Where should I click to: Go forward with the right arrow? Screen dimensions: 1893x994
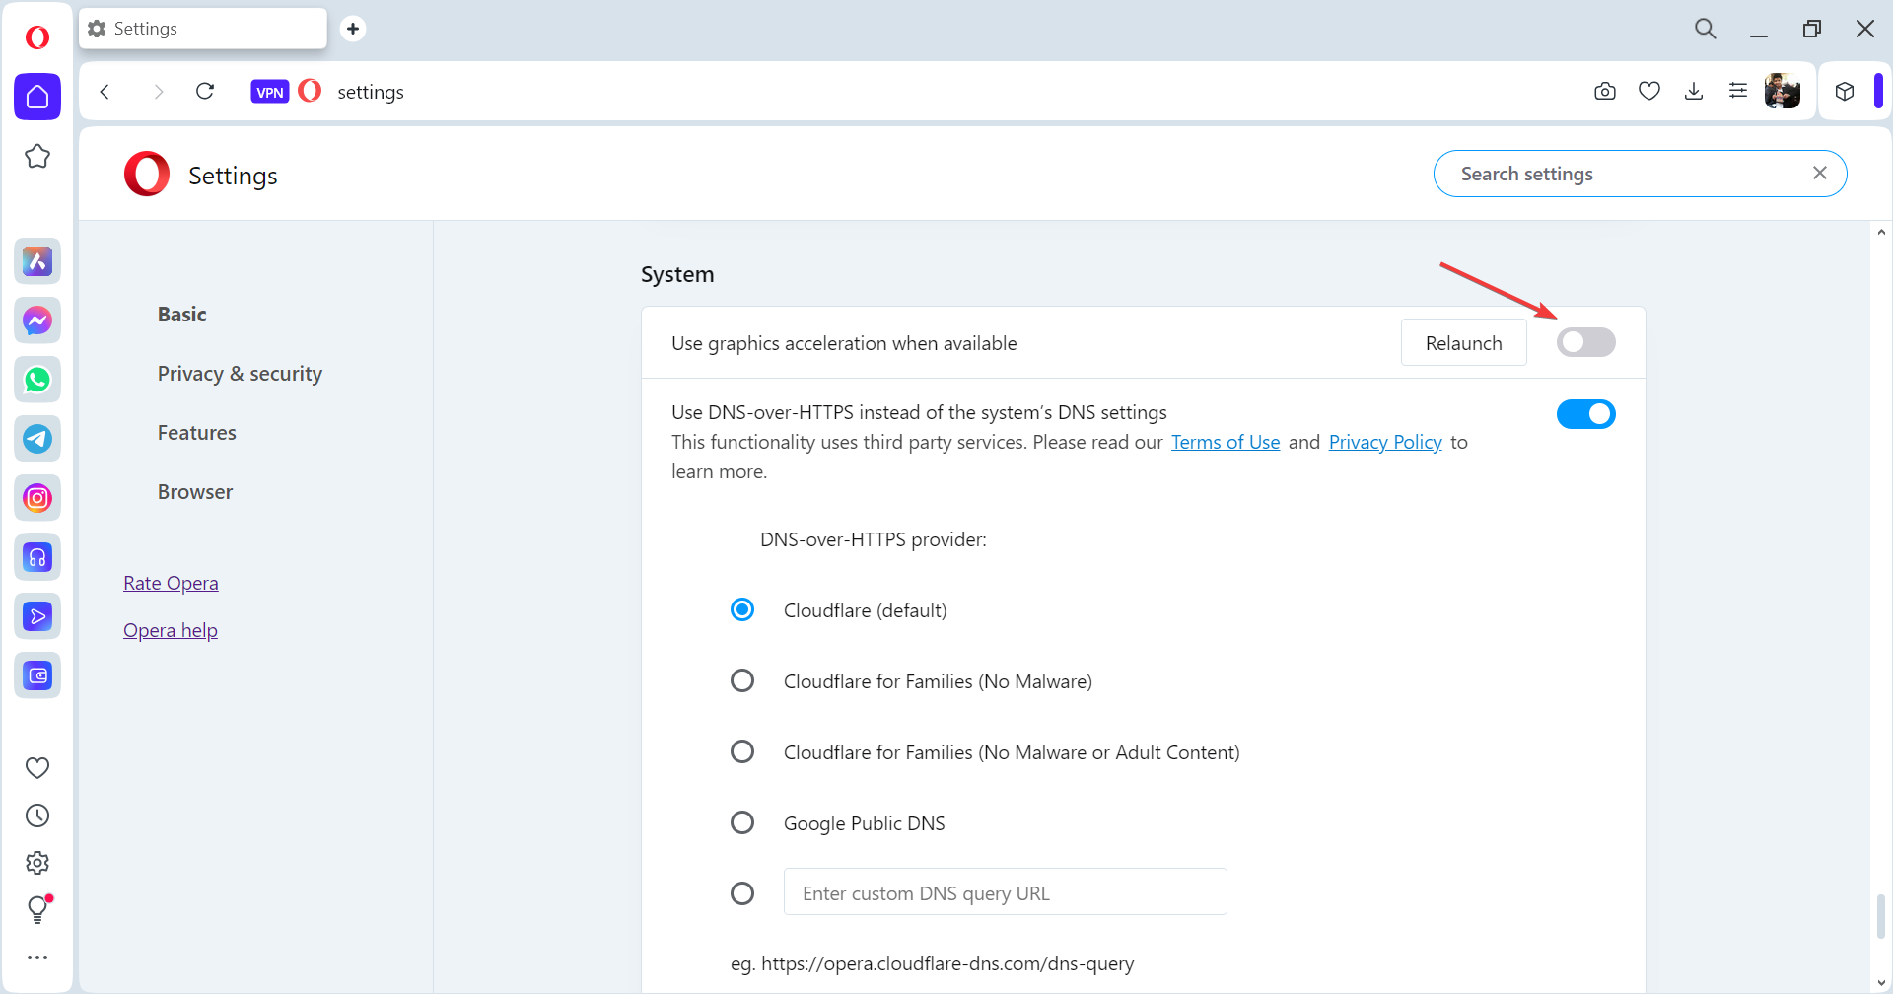tap(158, 92)
